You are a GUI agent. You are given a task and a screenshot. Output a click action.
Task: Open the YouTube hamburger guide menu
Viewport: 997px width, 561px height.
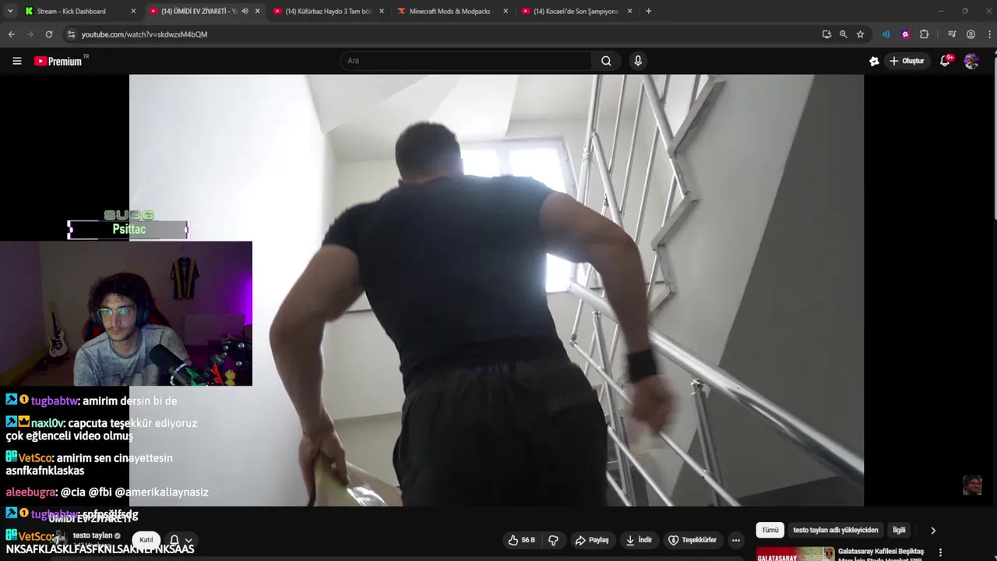(x=17, y=61)
